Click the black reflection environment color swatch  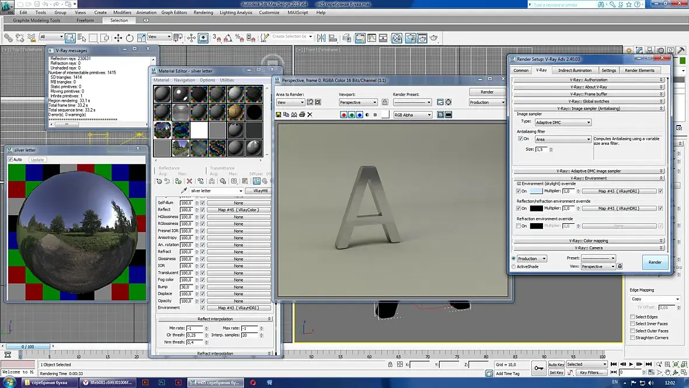point(536,209)
